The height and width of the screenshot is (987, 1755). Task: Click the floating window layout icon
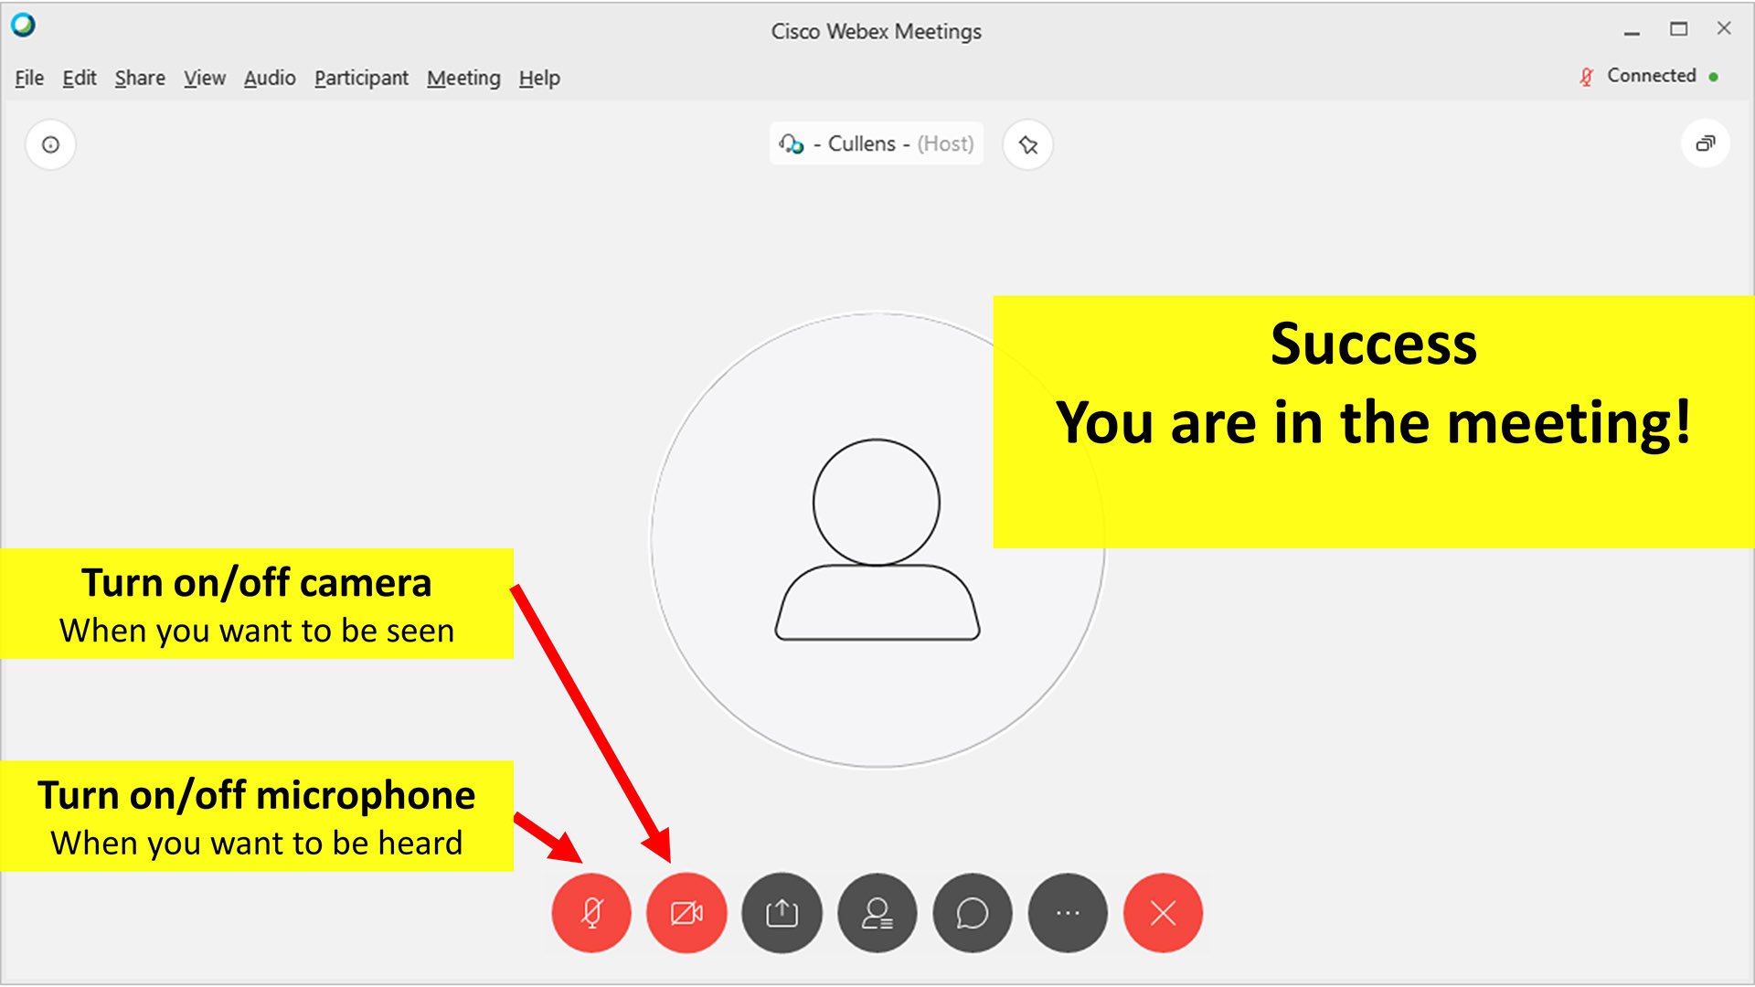[x=1706, y=143]
